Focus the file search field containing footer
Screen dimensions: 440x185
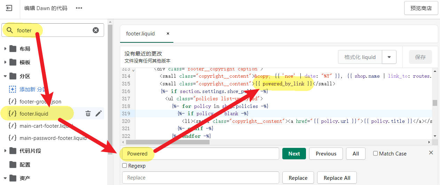pos(53,30)
